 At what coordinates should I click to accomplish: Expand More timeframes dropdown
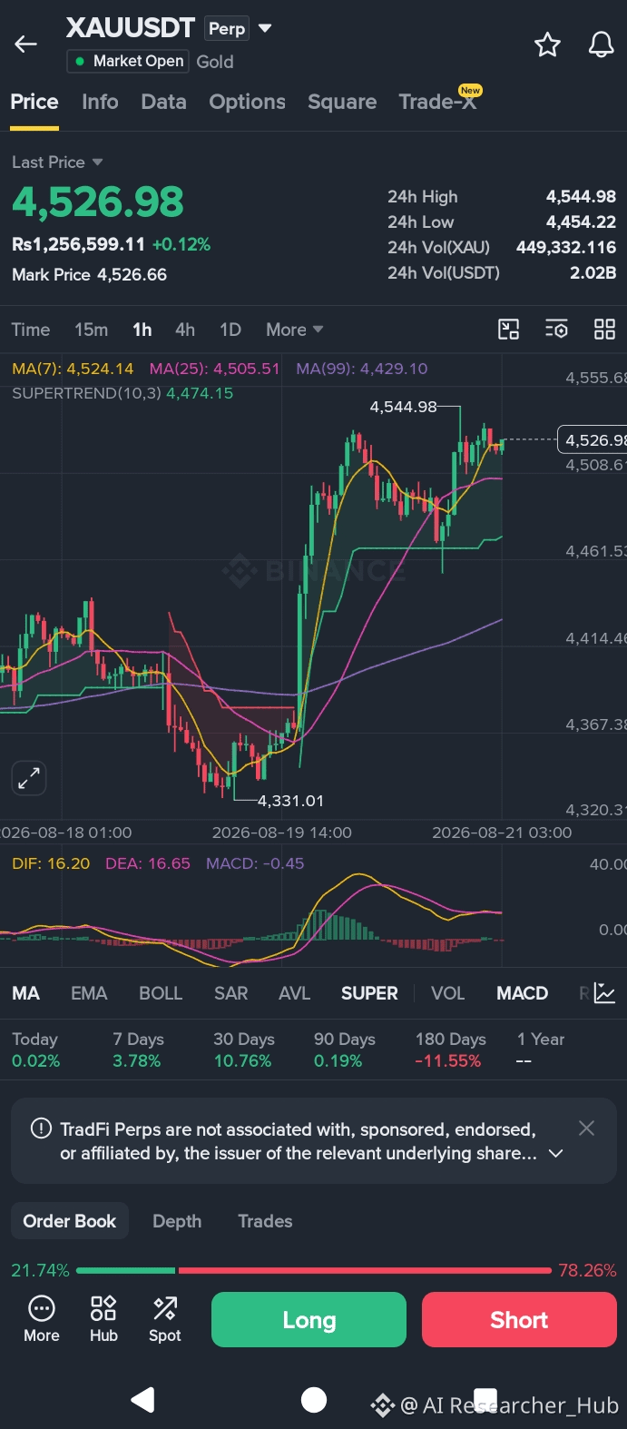tap(294, 330)
